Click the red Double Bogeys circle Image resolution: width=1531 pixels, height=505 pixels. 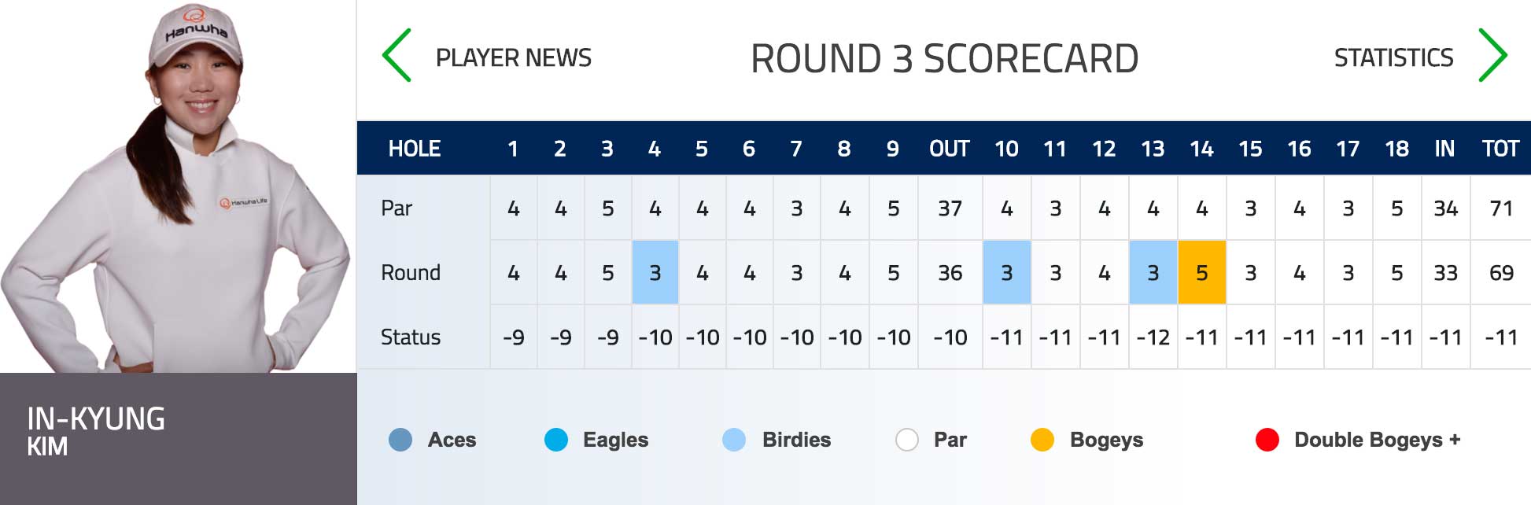tap(1267, 440)
